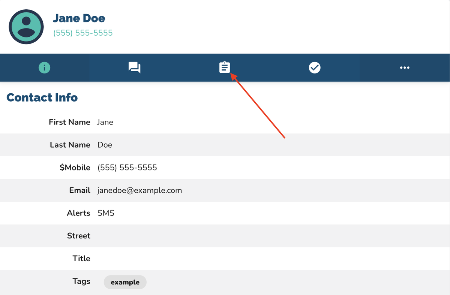This screenshot has height=295, width=450.
Task: Click the Title label
Action: pos(81,259)
